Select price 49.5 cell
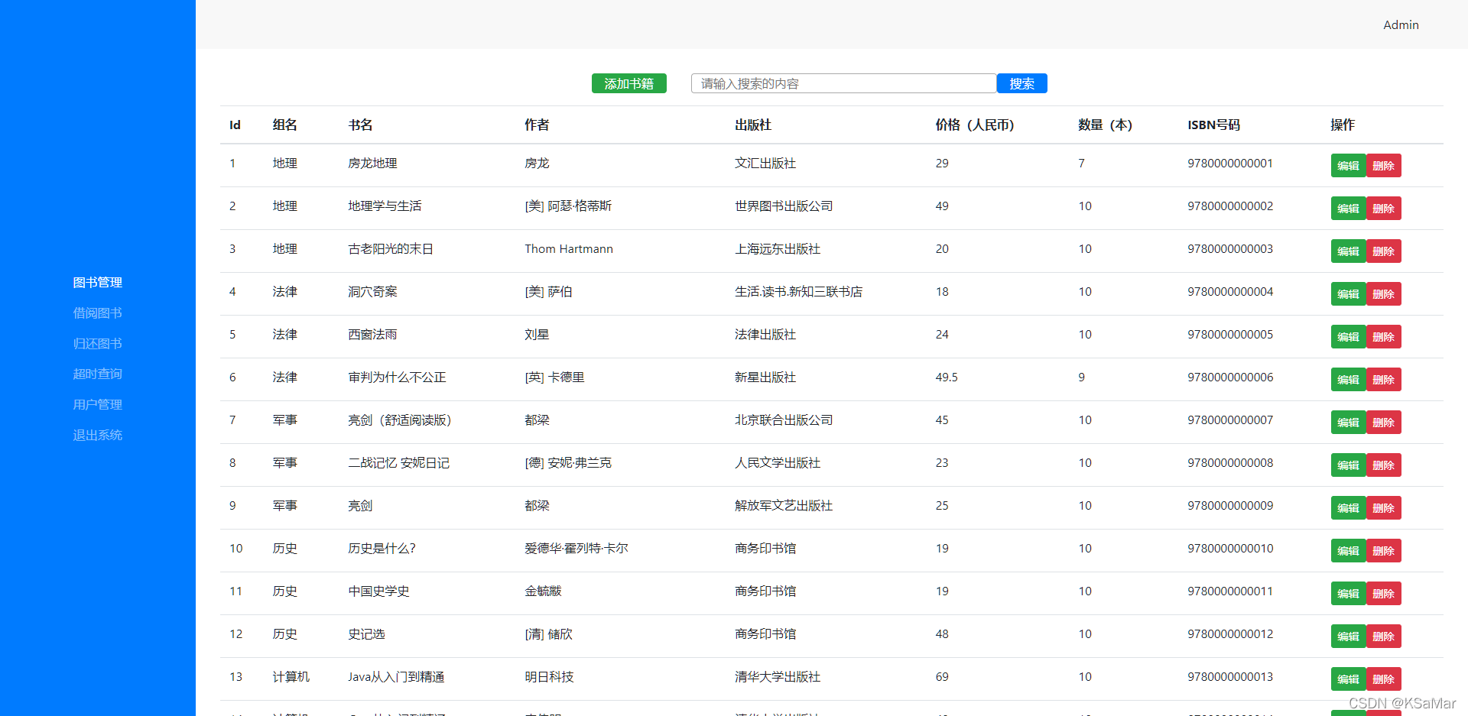The image size is (1468, 716). click(947, 377)
